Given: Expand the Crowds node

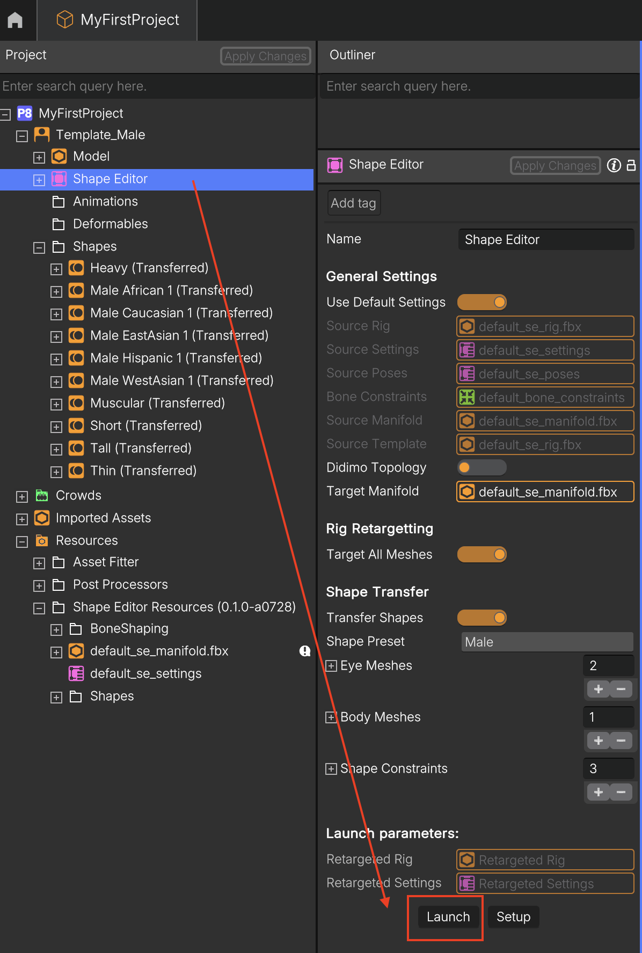Looking at the screenshot, I should click(22, 496).
